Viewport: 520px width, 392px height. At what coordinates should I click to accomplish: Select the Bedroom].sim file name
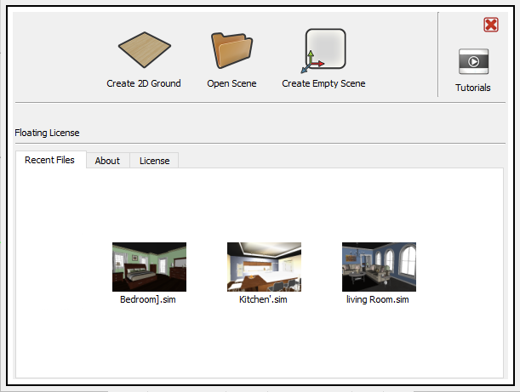point(148,299)
